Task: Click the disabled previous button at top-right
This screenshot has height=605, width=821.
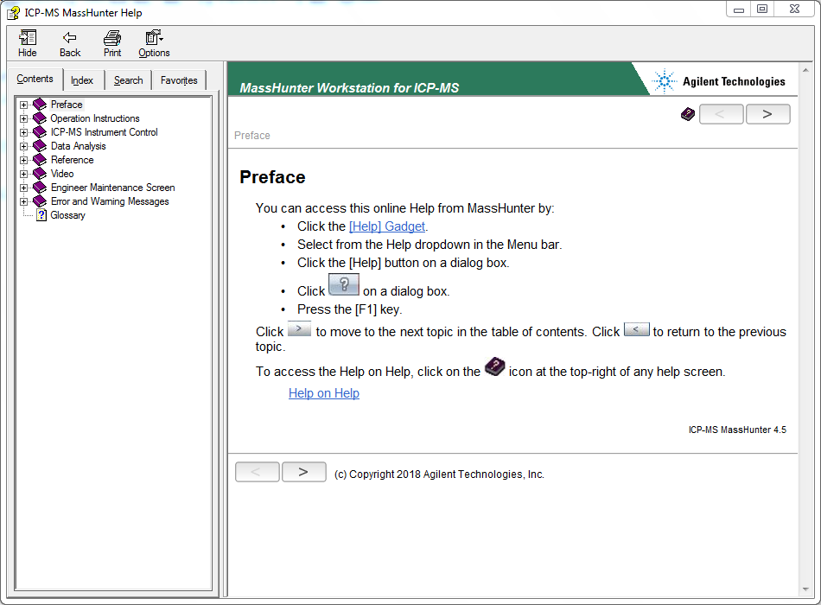Action: [x=721, y=114]
